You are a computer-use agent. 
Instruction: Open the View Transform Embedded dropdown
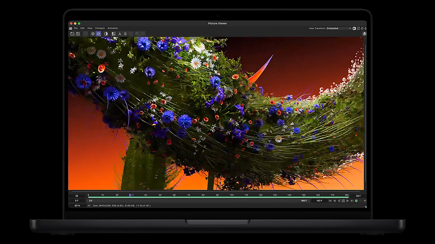339,28
